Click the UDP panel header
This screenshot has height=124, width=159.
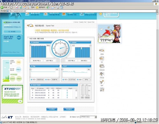[x=76, y=66]
